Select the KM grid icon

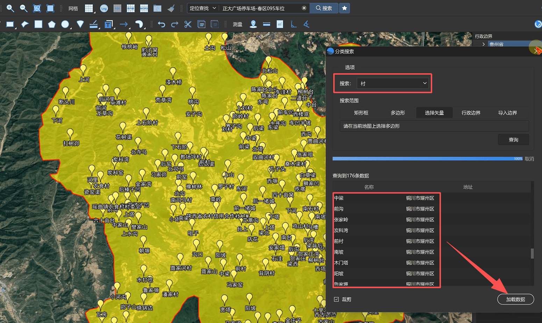click(117, 8)
